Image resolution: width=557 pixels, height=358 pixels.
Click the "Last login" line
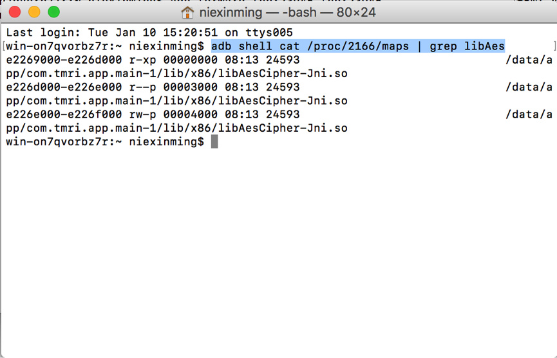click(149, 33)
